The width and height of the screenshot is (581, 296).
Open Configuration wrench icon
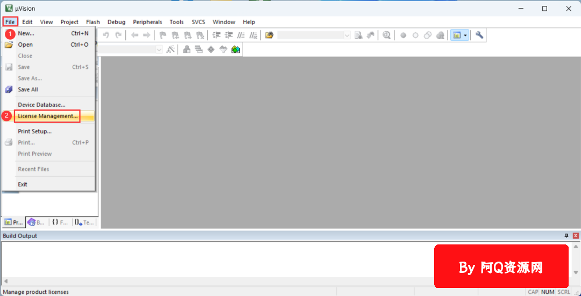479,35
